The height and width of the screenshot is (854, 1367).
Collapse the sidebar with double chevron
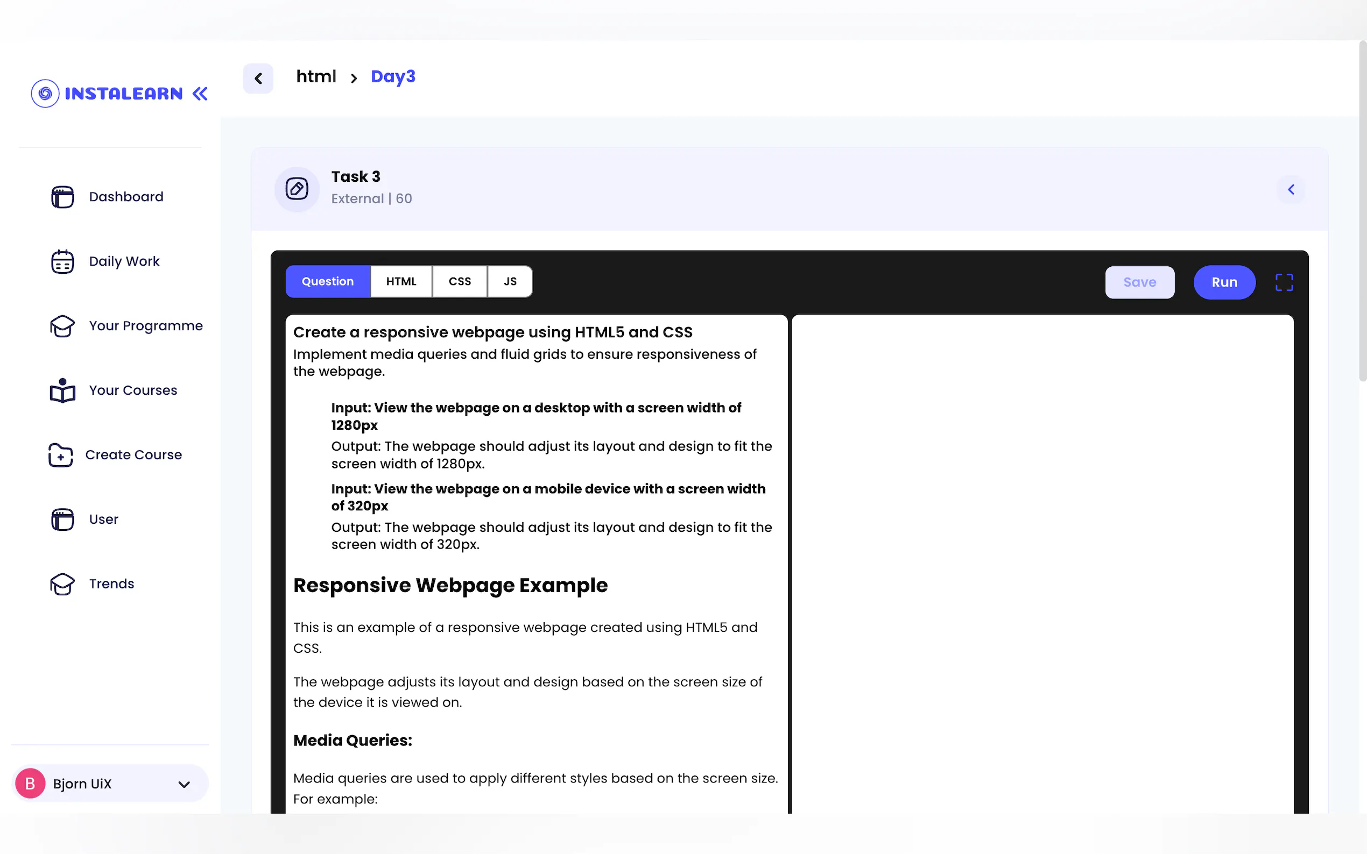click(x=200, y=93)
